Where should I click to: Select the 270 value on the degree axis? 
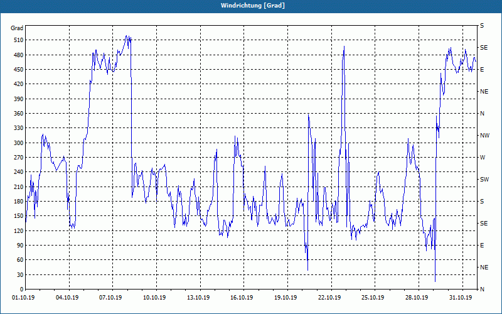19,158
